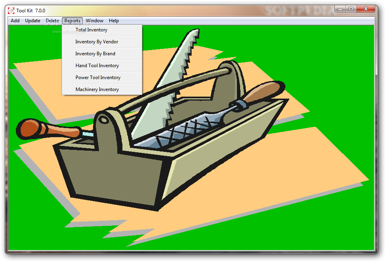Open Power Tool Inventory report

[x=102, y=78]
